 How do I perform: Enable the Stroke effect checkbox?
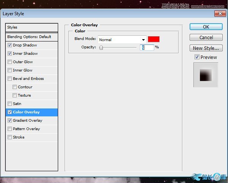click(9, 137)
